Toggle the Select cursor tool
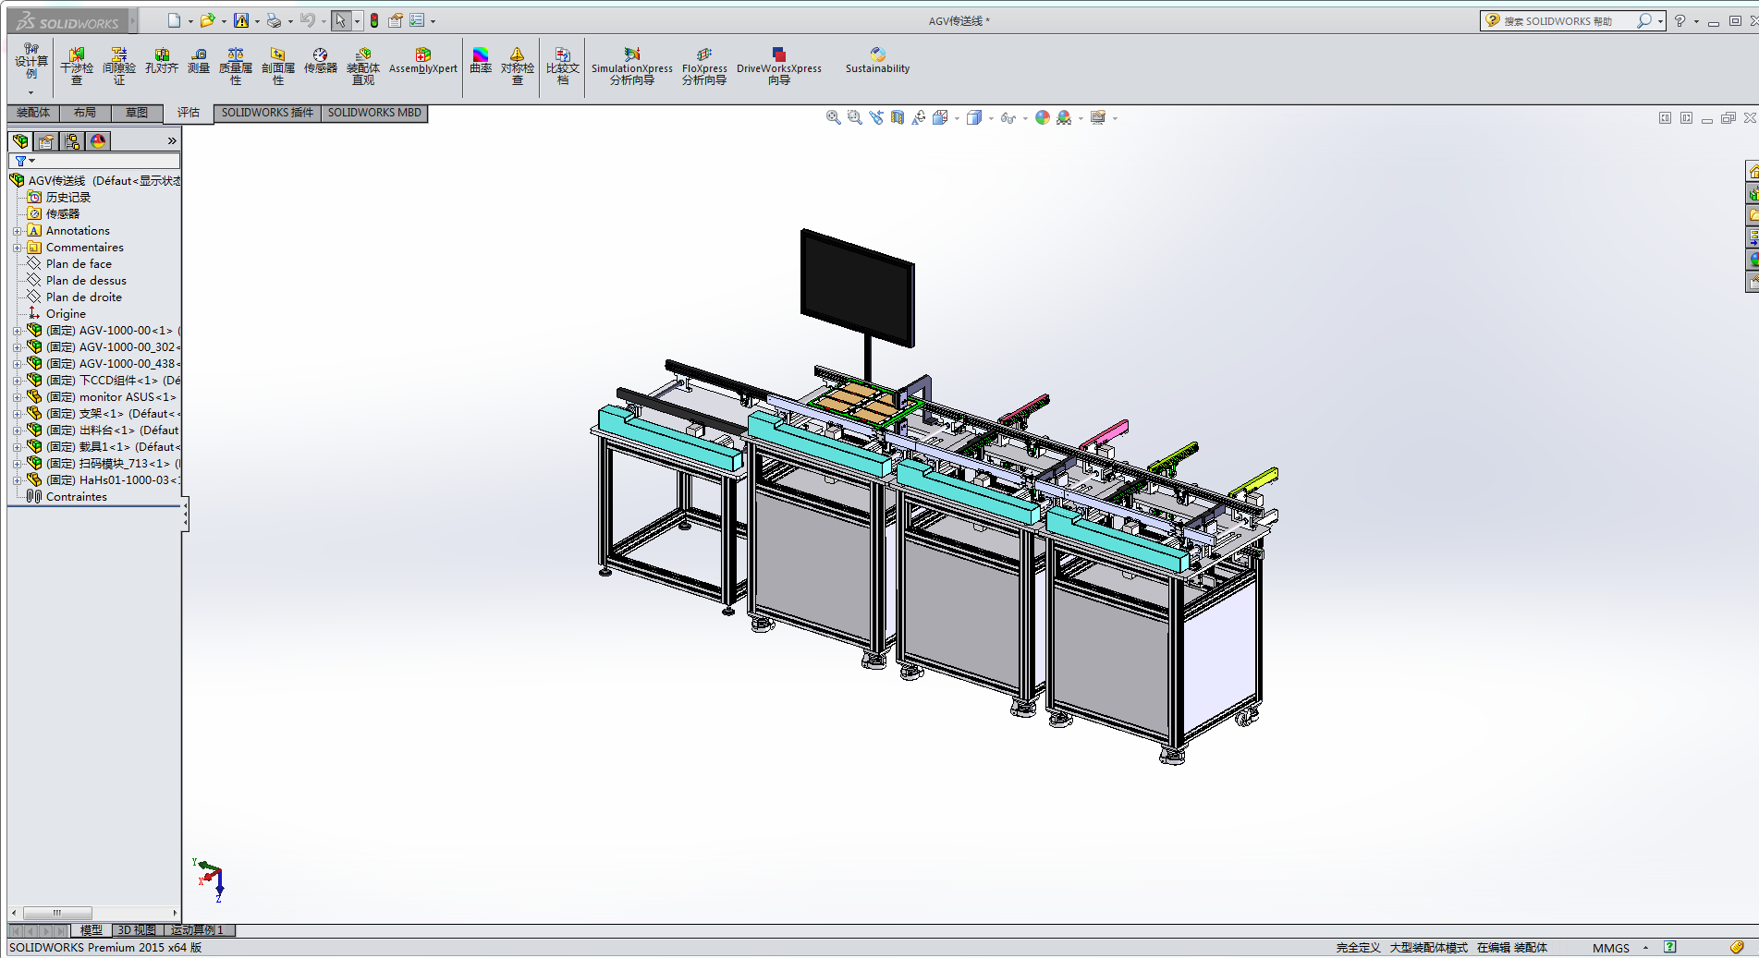This screenshot has height=958, width=1759. [x=340, y=20]
